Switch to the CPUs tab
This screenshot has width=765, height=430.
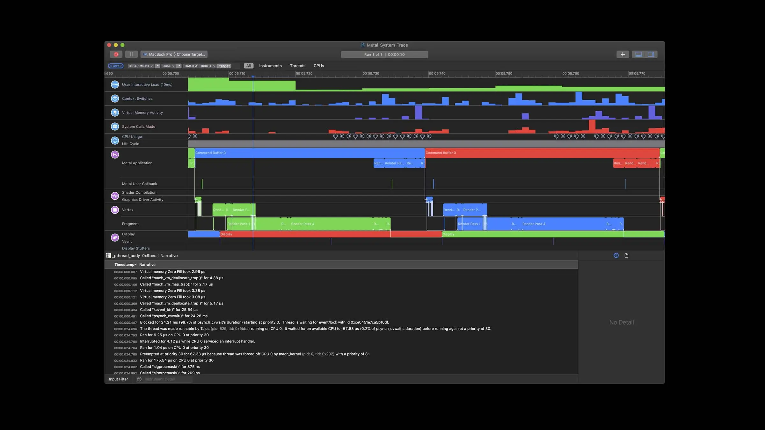pos(319,66)
